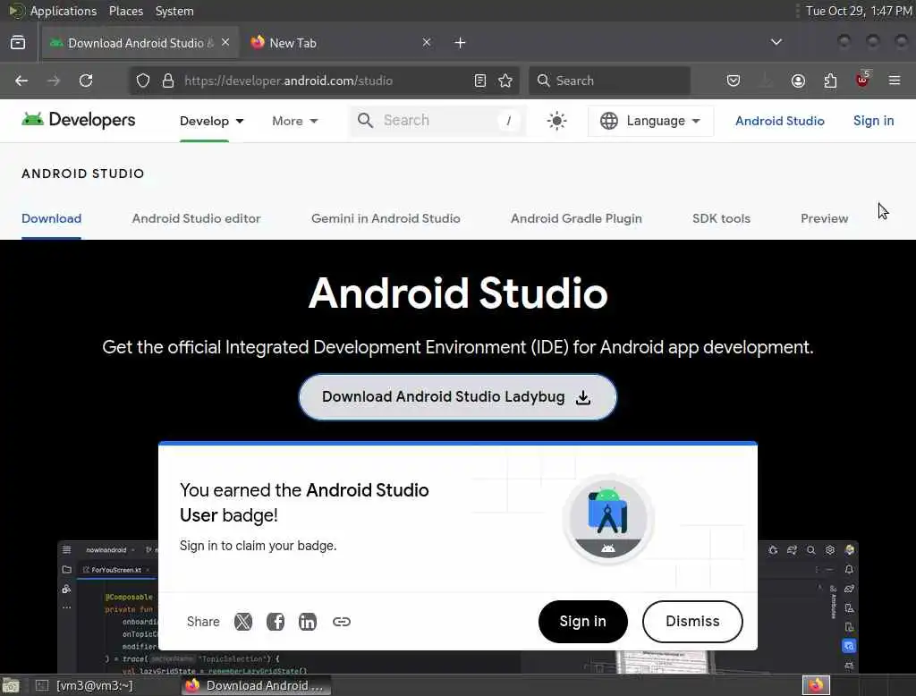The height and width of the screenshot is (696, 916).
Task: Click the Android Studio User badge image
Action: (608, 519)
